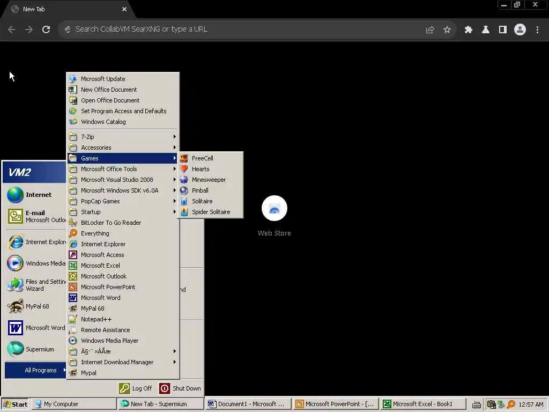549x412 pixels.
Task: Open browser three-dot menu
Action: 537,30
